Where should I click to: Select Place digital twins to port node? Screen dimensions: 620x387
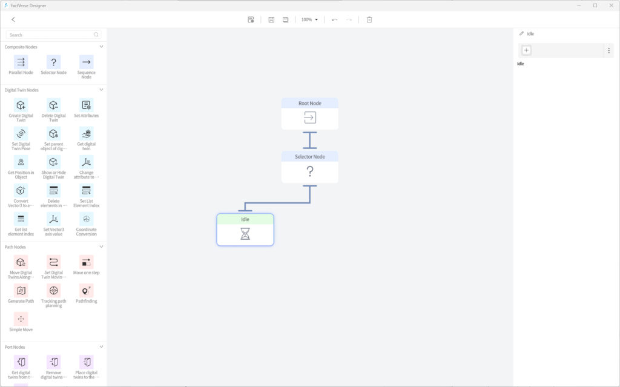pyautogui.click(x=86, y=362)
